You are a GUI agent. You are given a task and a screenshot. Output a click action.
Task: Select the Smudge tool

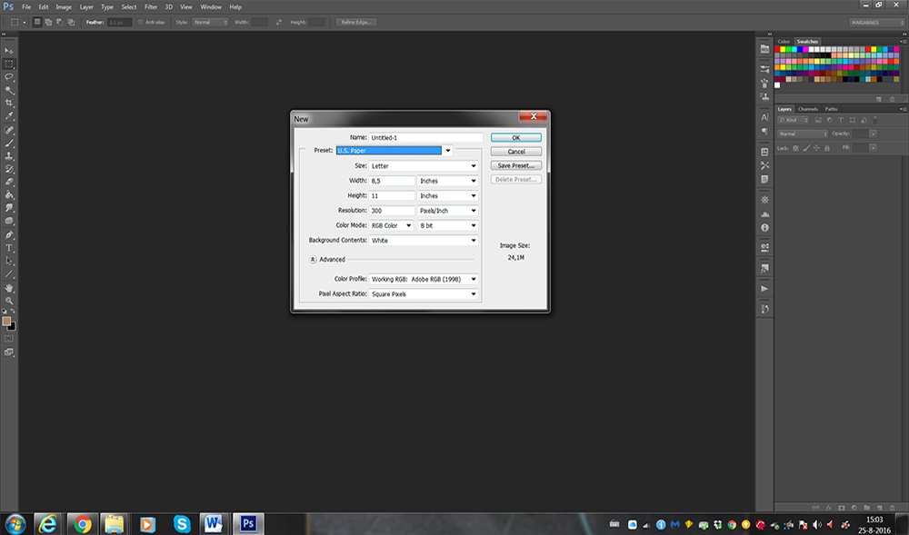9,208
